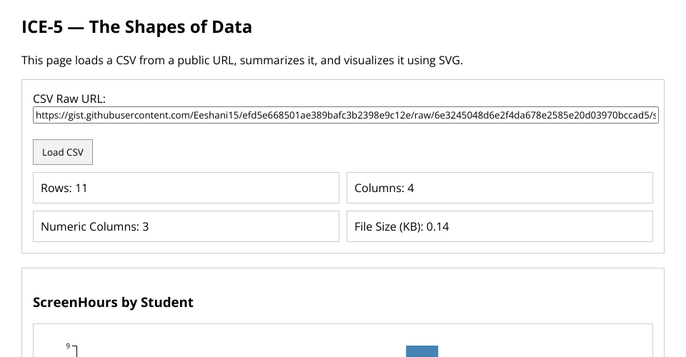Click the "CSV Raw URL:" label

tap(69, 99)
